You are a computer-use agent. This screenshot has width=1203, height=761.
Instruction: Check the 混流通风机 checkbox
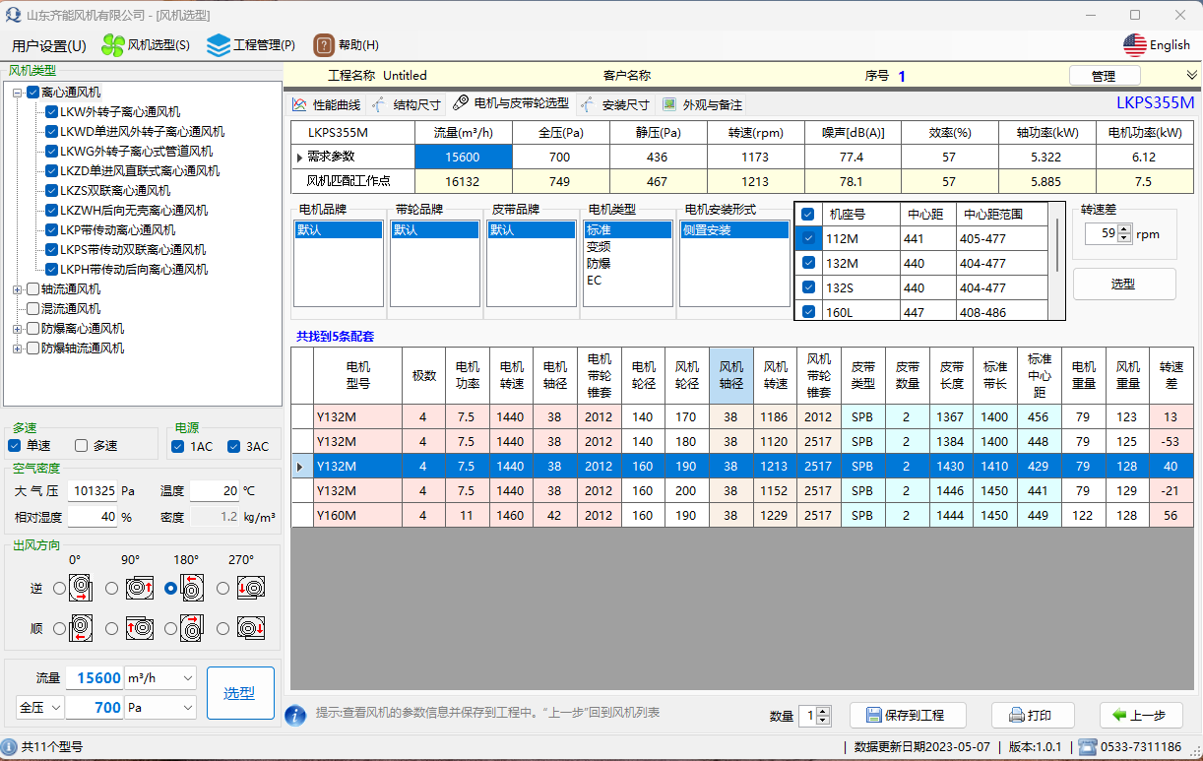pos(33,309)
